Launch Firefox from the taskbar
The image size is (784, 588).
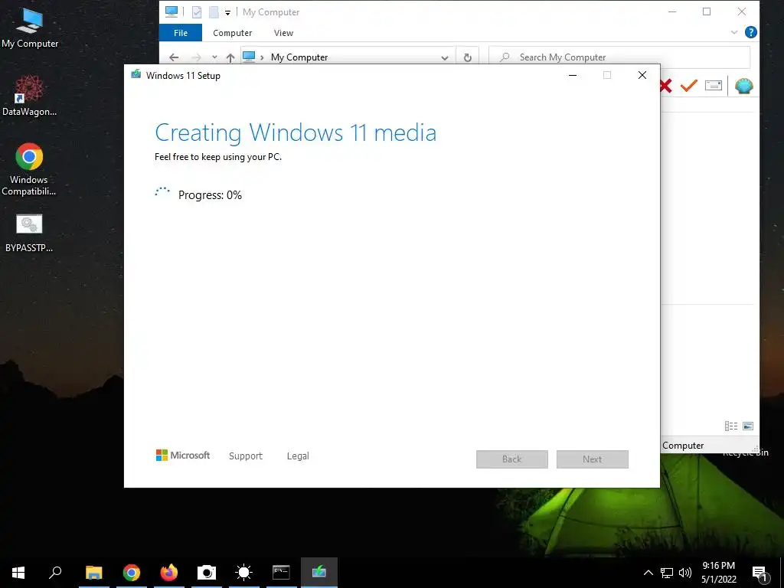[169, 573]
